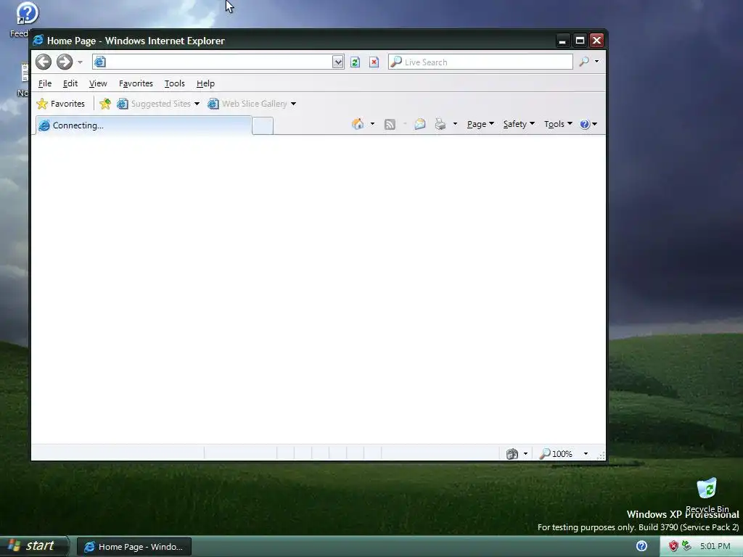The image size is (743, 557).
Task: Open the View menu
Action: tap(98, 83)
